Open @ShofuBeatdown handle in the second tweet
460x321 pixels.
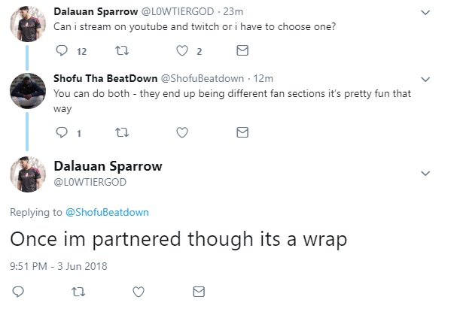point(203,78)
